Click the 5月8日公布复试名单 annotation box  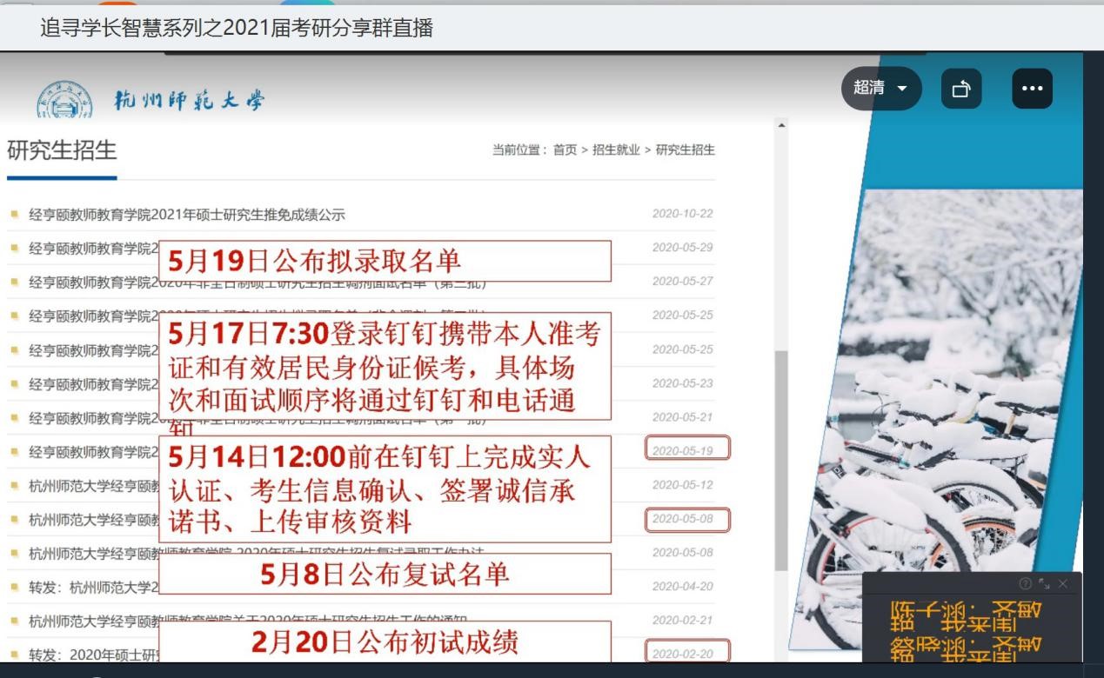click(x=385, y=575)
